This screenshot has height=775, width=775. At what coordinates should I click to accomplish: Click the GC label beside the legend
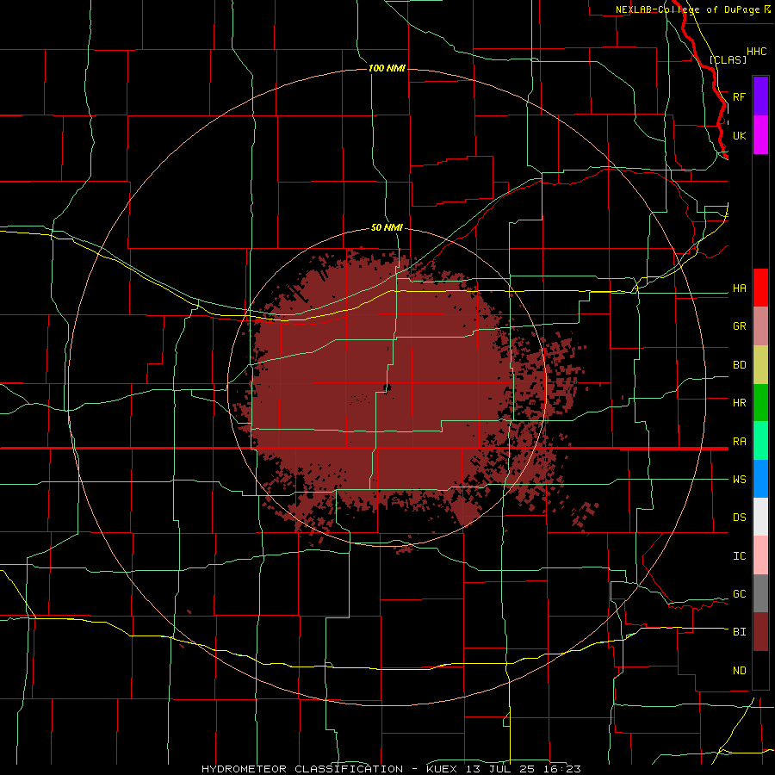tap(739, 593)
